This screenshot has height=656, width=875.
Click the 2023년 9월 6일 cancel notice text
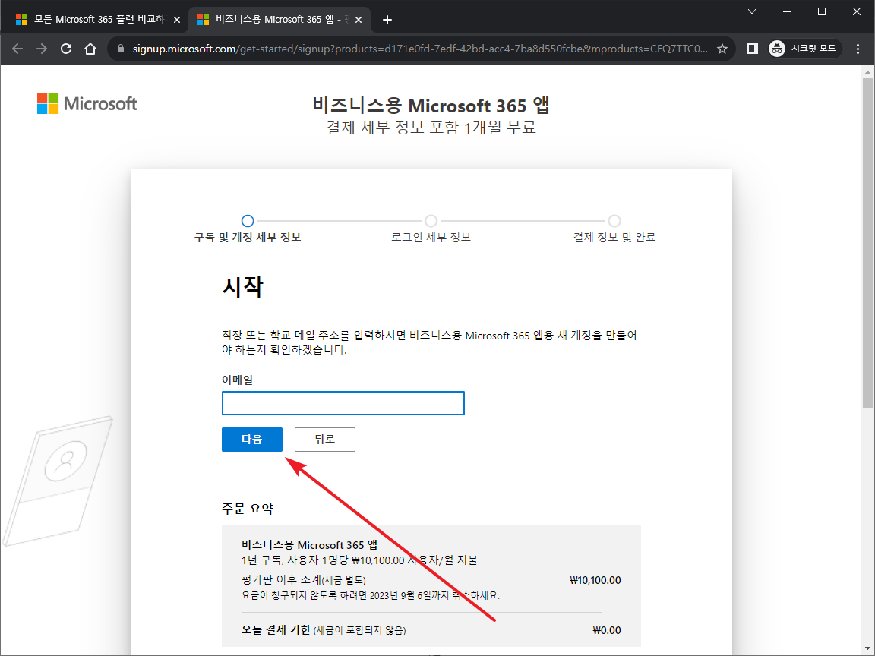click(371, 596)
